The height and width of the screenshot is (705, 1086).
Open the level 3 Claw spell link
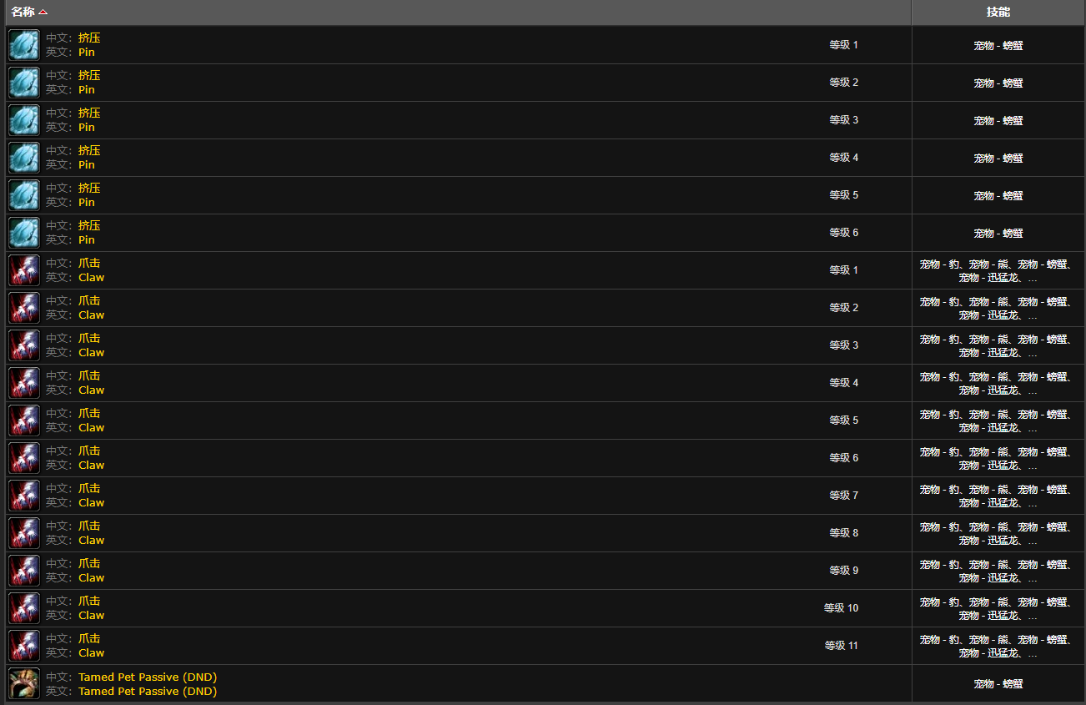point(92,352)
